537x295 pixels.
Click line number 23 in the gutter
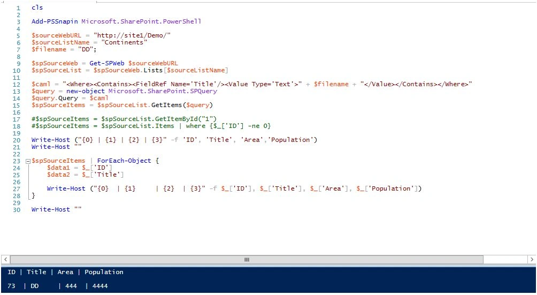[17, 161]
